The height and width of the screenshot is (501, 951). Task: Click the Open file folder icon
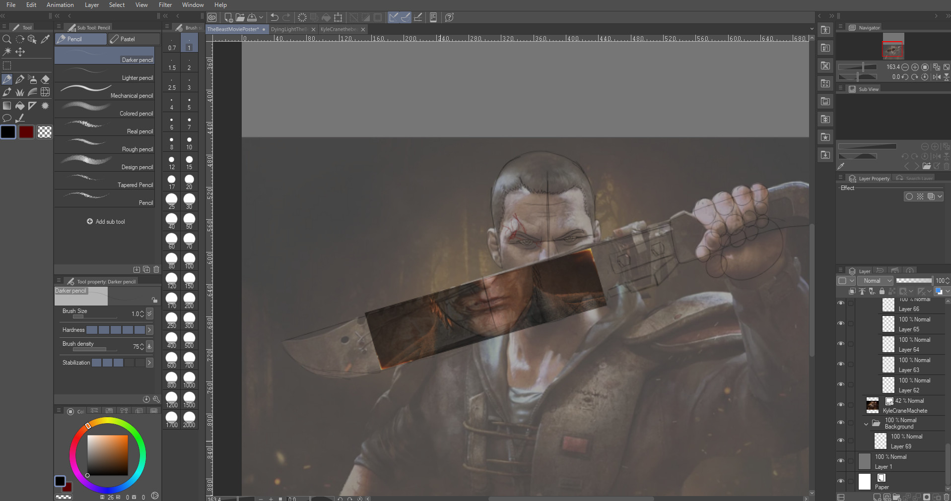pos(240,17)
